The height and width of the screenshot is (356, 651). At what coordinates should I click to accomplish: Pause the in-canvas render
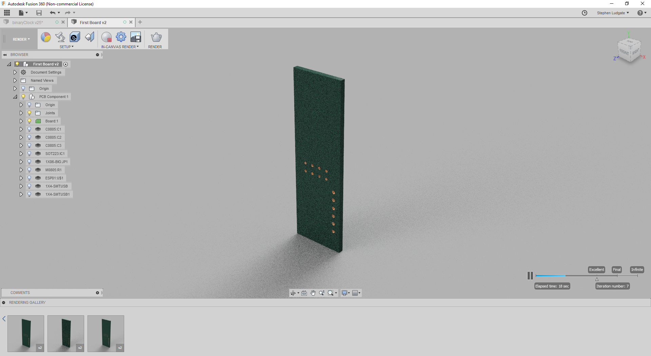530,276
